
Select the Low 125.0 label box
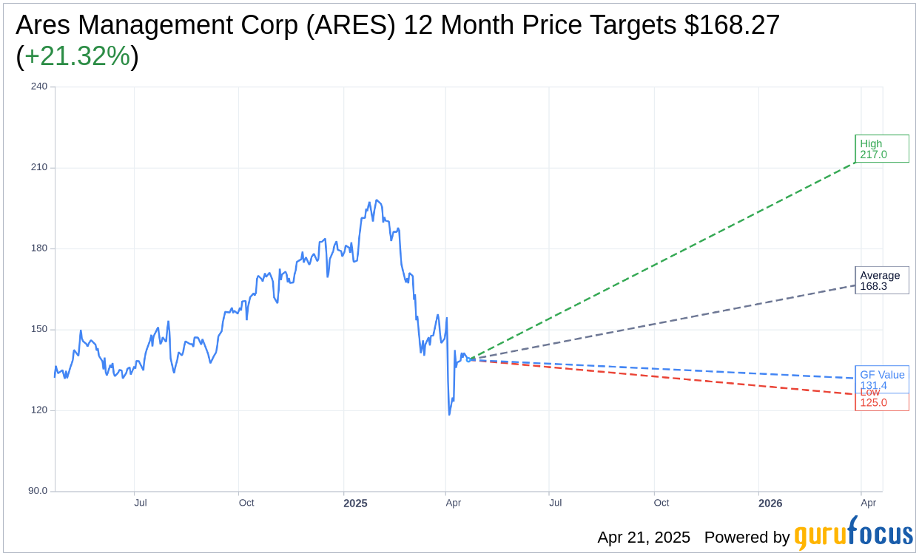pos(882,403)
